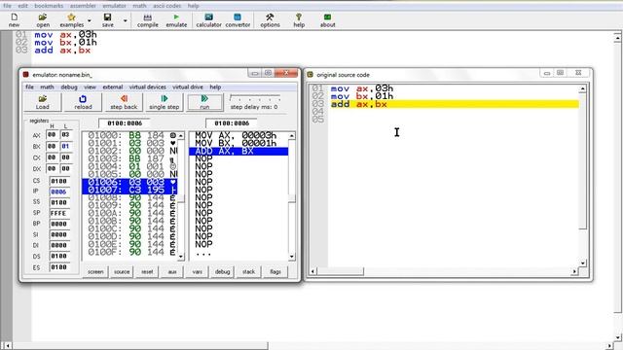Select highlighted ADD AX, BX disassembly line
This screenshot has width=623, height=350.
(x=238, y=152)
